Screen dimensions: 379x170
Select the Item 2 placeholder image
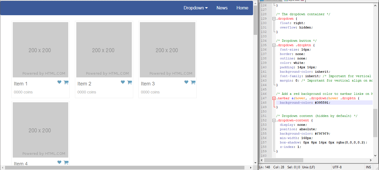[104, 50]
